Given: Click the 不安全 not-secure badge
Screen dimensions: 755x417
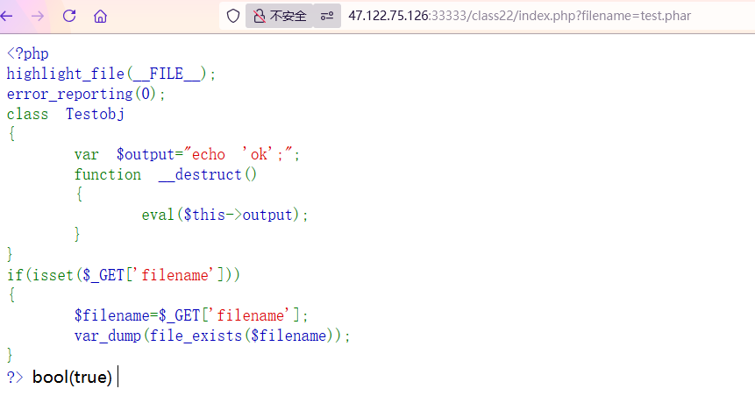Looking at the screenshot, I should (x=280, y=16).
